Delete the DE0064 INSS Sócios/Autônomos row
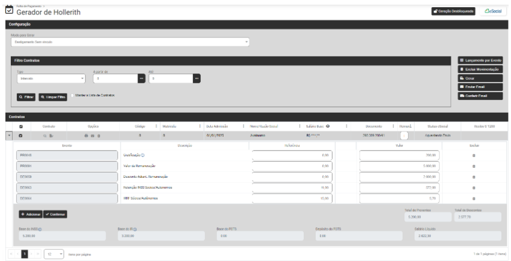The image size is (511, 261). coord(474,198)
